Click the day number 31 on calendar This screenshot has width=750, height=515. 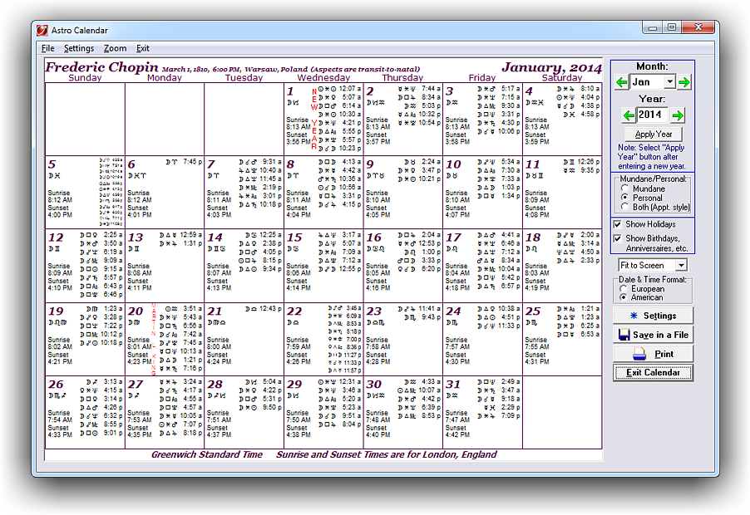click(453, 384)
